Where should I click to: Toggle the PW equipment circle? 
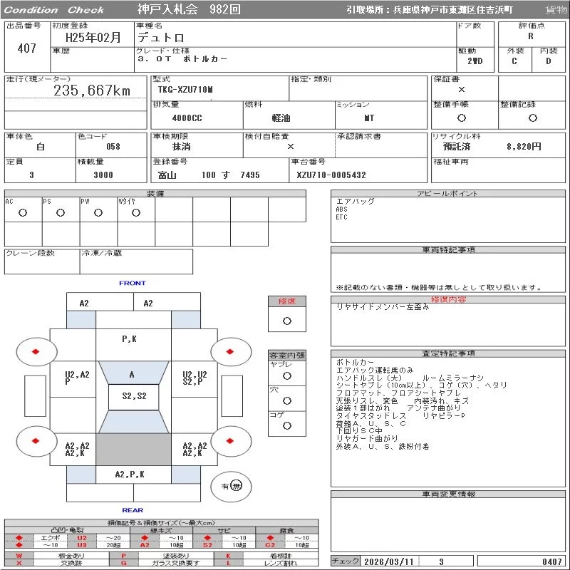tap(98, 212)
